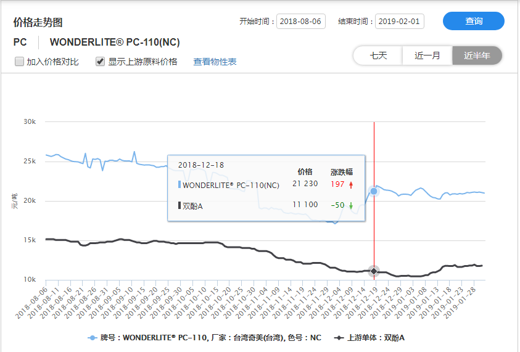Choose the 近半年 range tab
The height and width of the screenshot is (352, 520).
477,55
